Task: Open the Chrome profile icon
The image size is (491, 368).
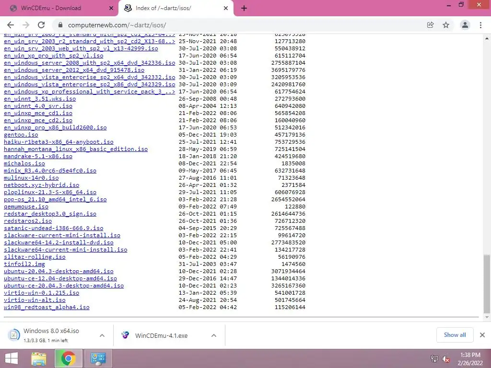Action: click(x=465, y=25)
